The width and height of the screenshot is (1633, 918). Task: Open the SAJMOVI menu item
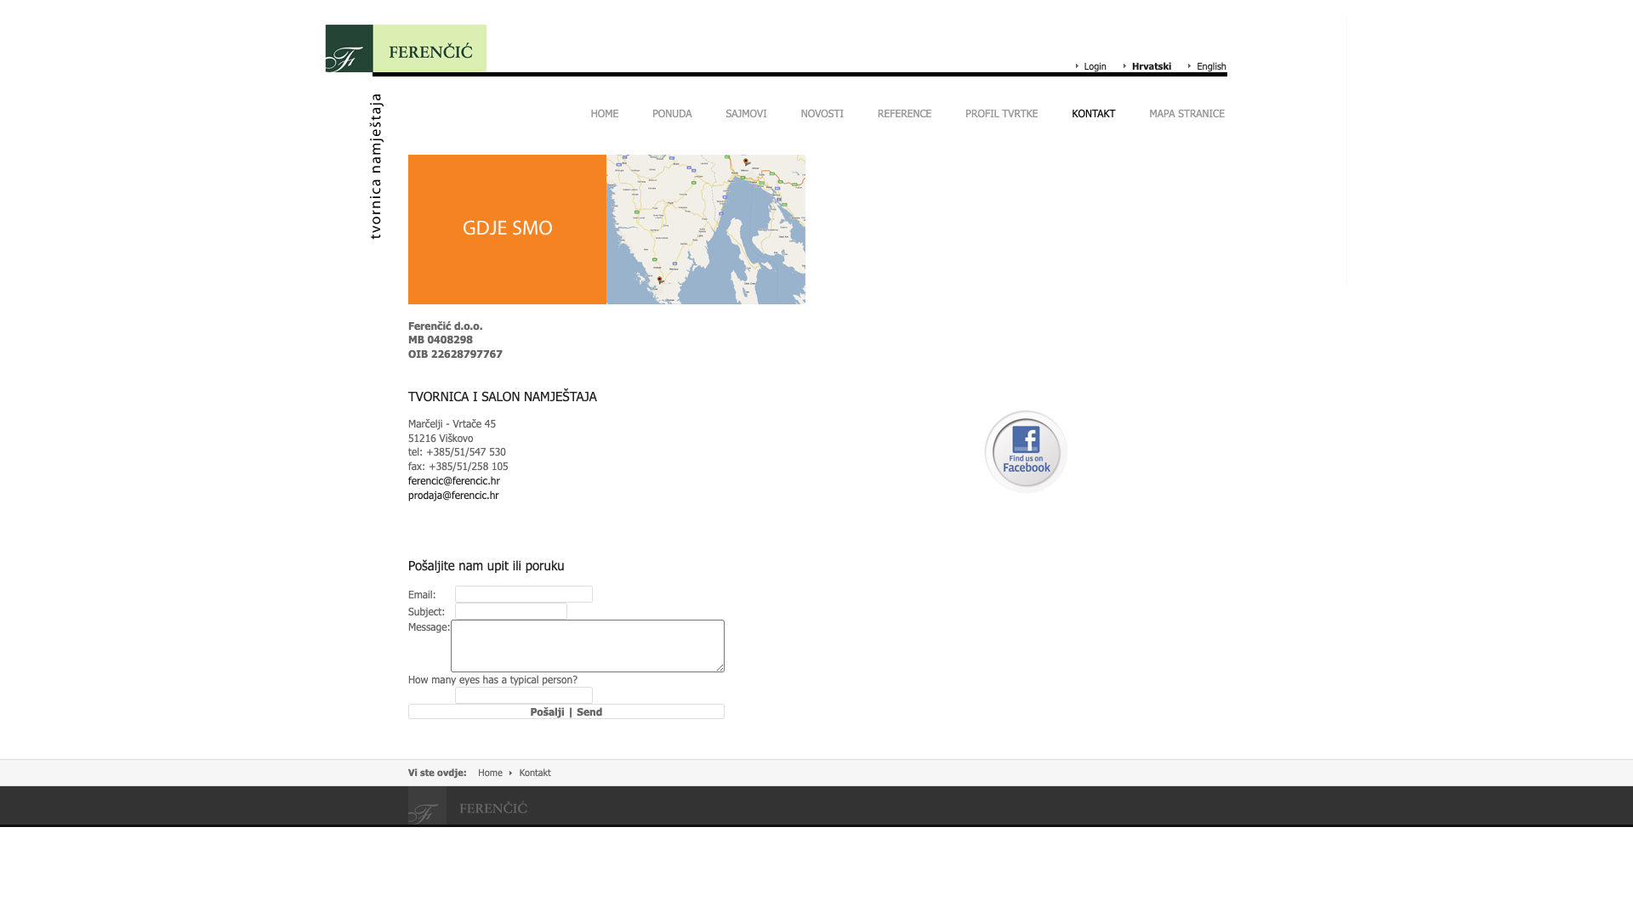745,114
